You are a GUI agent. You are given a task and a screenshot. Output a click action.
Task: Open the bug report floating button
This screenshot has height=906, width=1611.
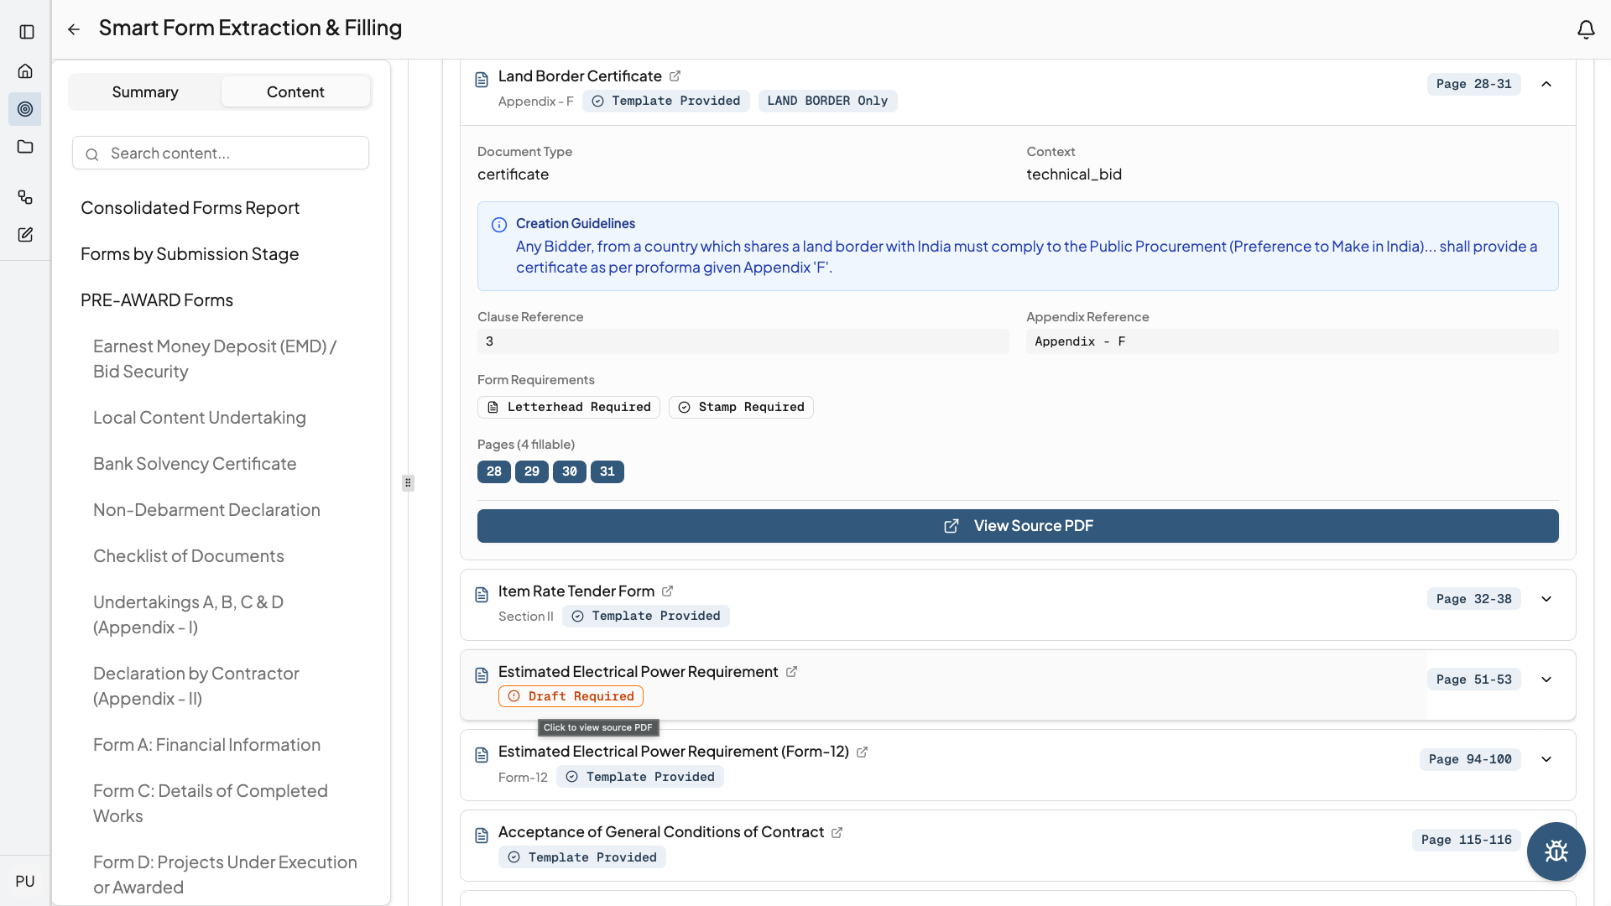click(1556, 851)
